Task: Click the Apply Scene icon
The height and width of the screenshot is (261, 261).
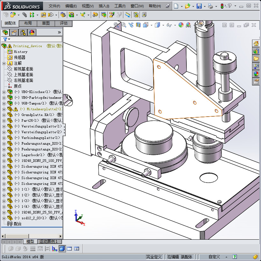Action: pyautogui.click(x=188, y=25)
